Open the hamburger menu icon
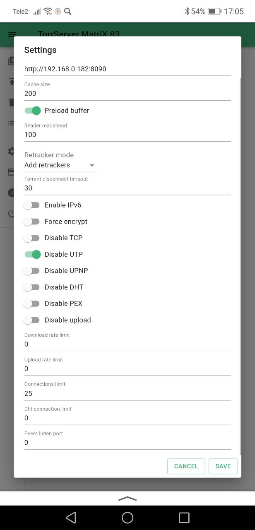 tap(12, 34)
